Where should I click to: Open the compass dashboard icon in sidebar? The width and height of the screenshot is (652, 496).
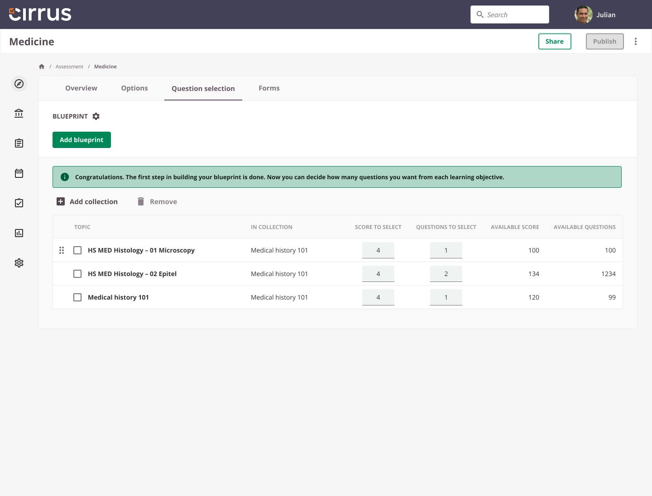[19, 84]
